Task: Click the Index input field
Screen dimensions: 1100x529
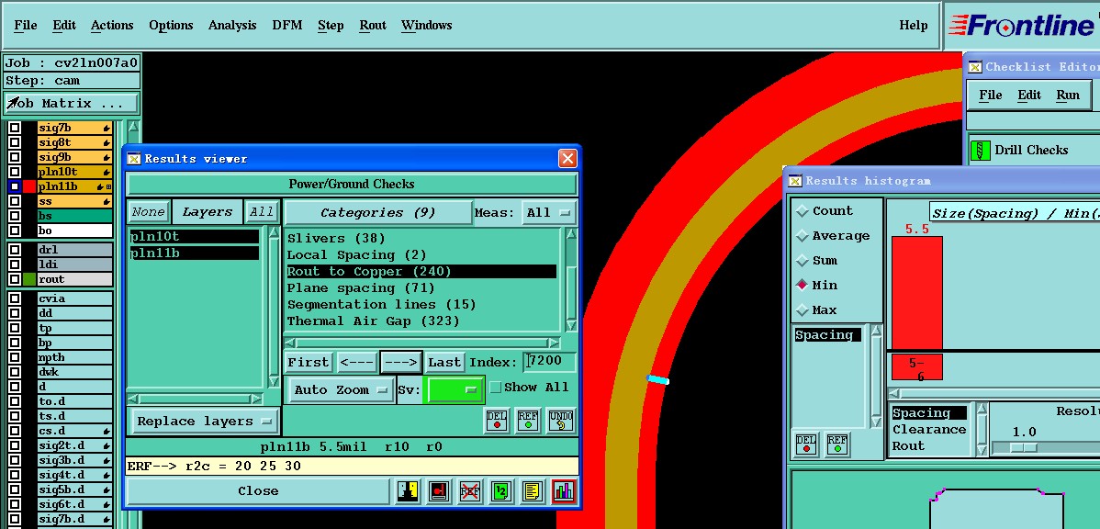Action: click(x=550, y=361)
